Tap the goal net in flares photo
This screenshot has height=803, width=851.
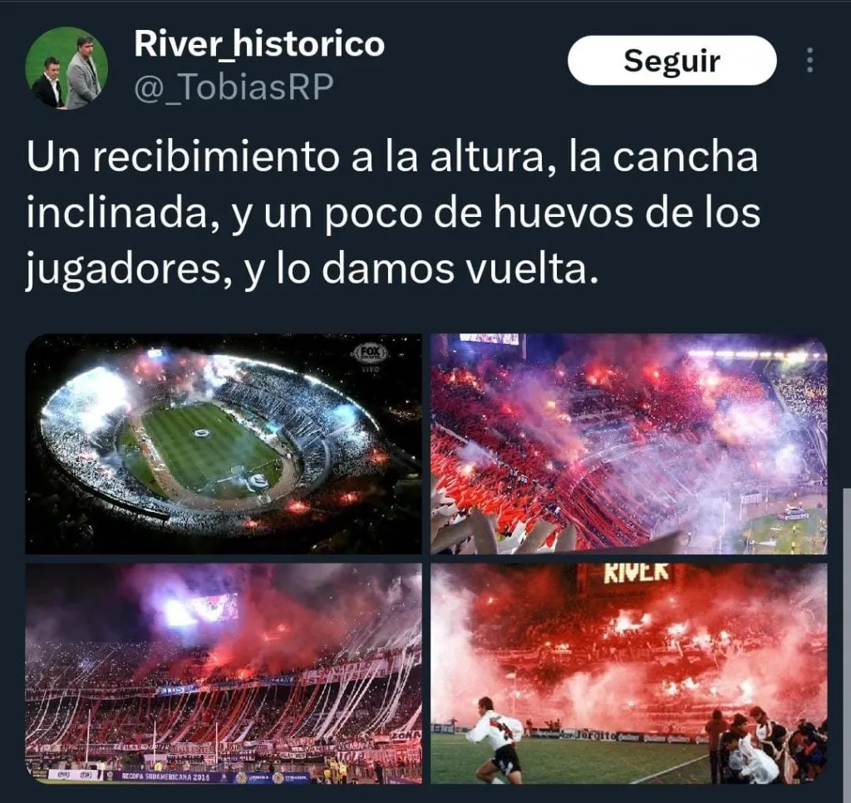(x=753, y=497)
